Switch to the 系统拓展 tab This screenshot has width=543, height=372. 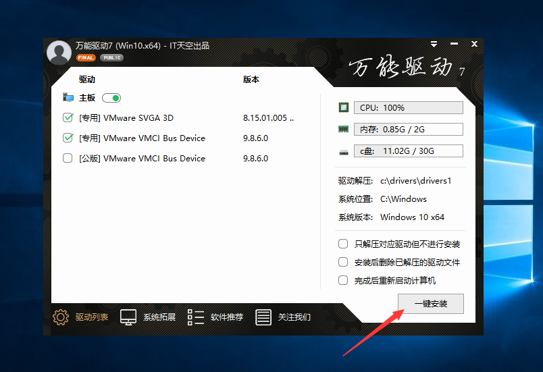click(x=159, y=317)
